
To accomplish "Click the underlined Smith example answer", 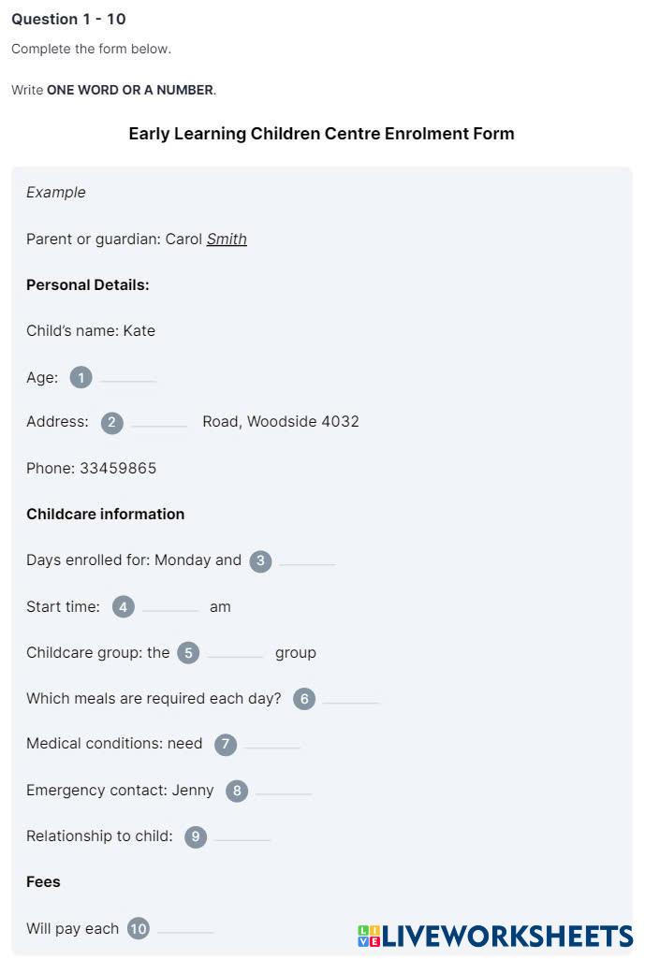I will [x=227, y=239].
